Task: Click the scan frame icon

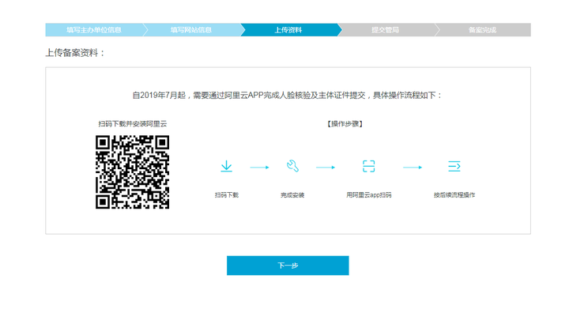Action: click(x=369, y=166)
